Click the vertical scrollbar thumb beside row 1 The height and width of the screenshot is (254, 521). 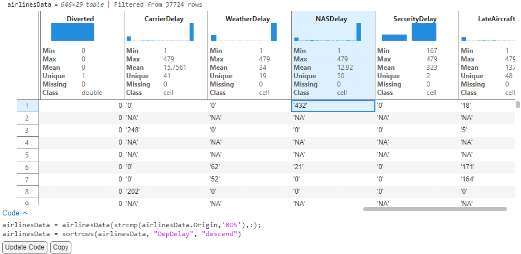click(x=518, y=104)
